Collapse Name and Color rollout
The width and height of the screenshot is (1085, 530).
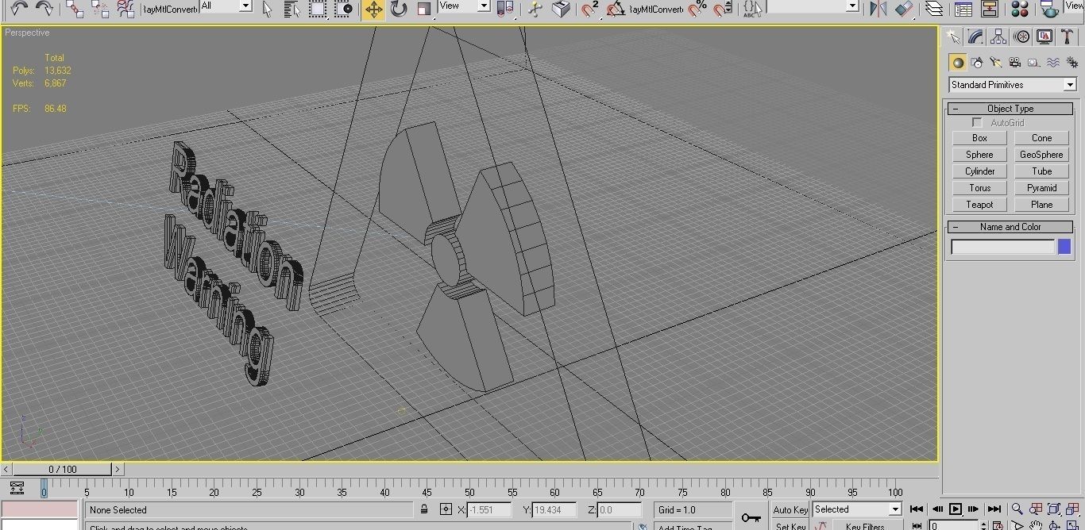pyautogui.click(x=1010, y=227)
